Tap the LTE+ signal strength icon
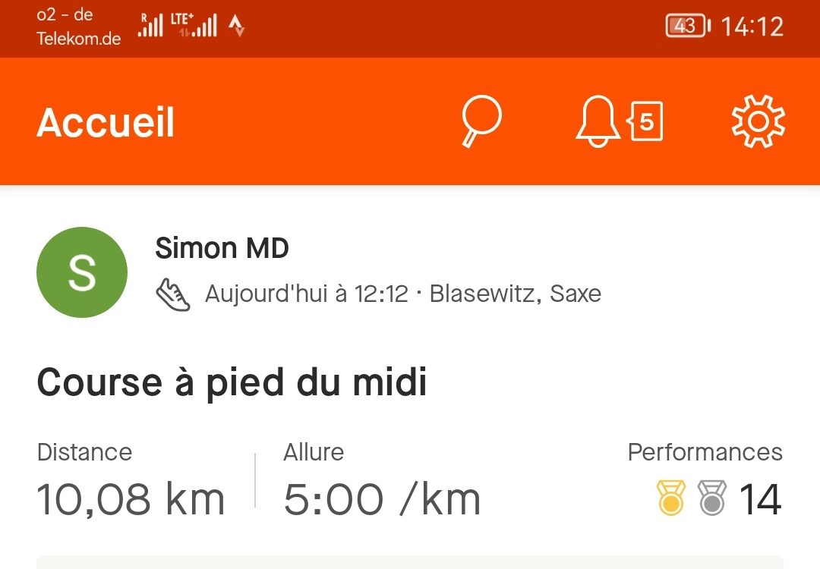 pos(194,25)
